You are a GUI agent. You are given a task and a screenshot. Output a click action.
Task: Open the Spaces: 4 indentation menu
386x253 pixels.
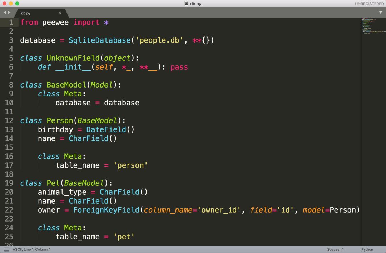pos(335,249)
